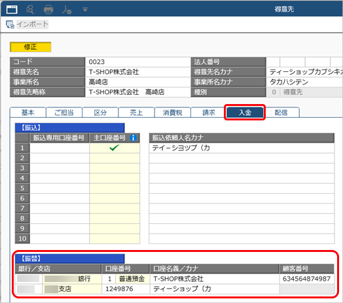
Task: Select the 入金 tab
Action: point(245,113)
